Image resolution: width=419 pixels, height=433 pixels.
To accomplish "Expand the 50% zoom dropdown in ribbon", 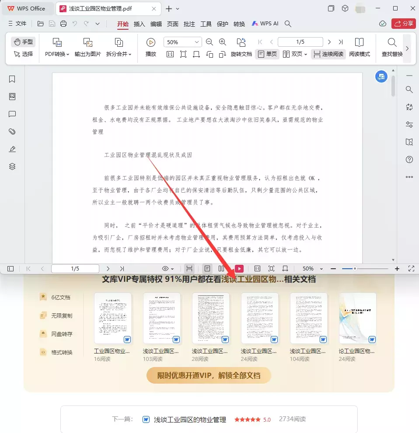I will coord(197,42).
